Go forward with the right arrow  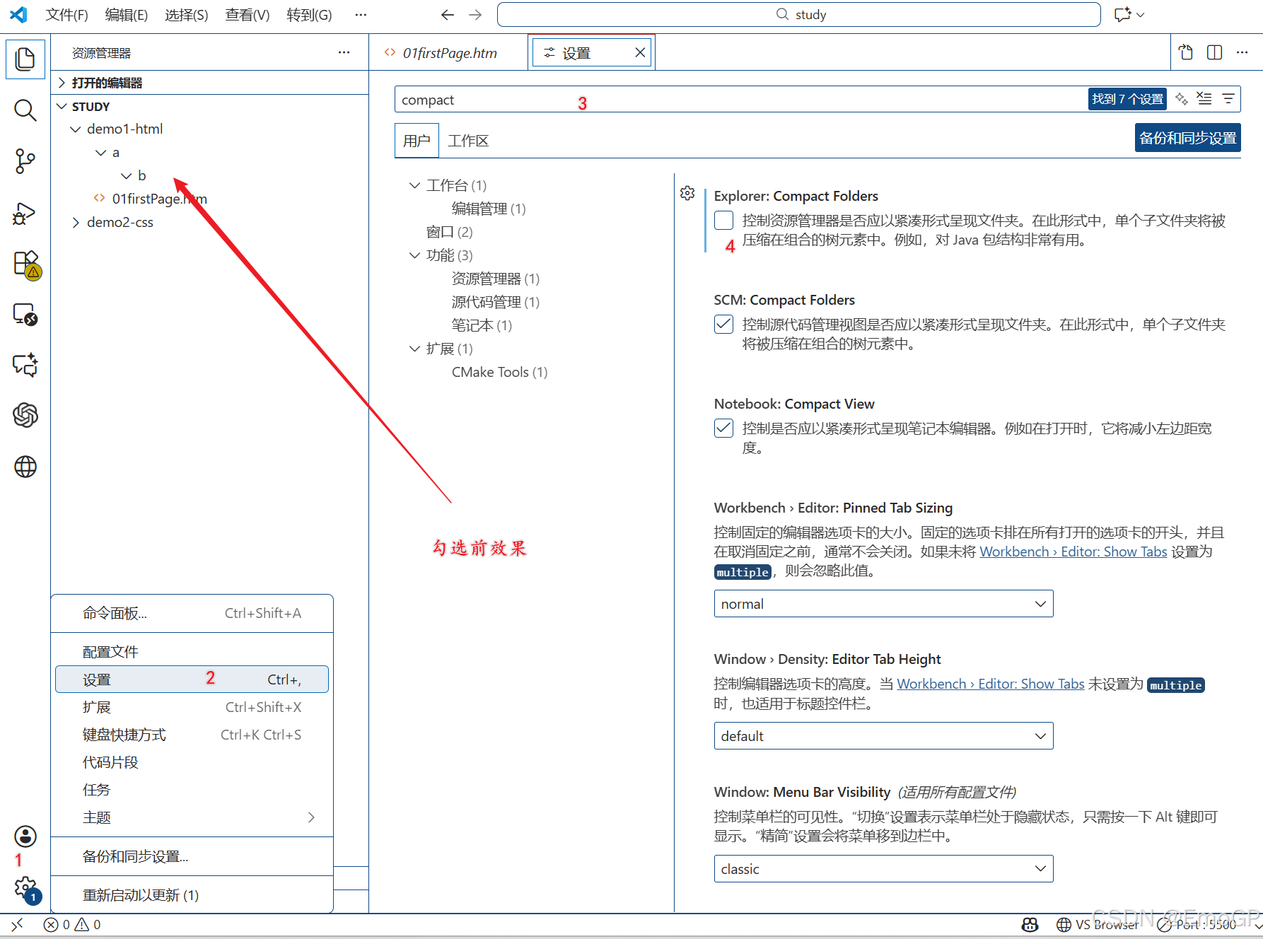[475, 15]
